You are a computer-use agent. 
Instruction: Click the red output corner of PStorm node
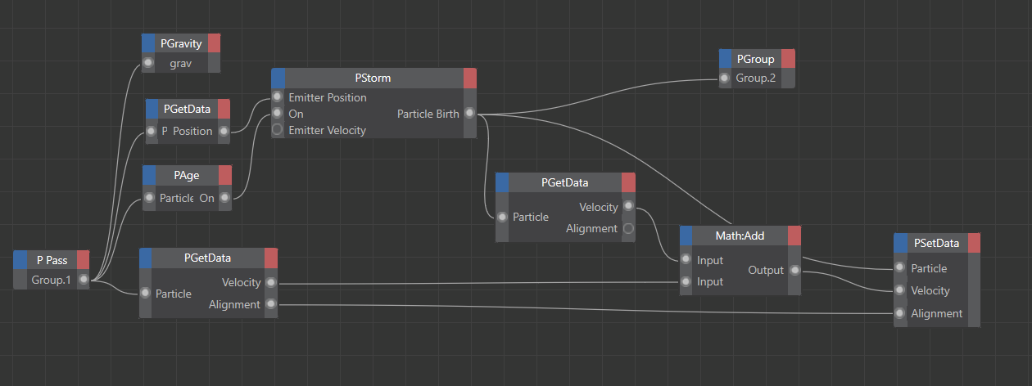pos(469,78)
